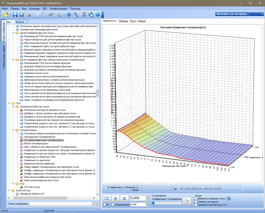Click the magnifier search icon in toolbar
This screenshot has height=213, width=265.
[75, 15]
